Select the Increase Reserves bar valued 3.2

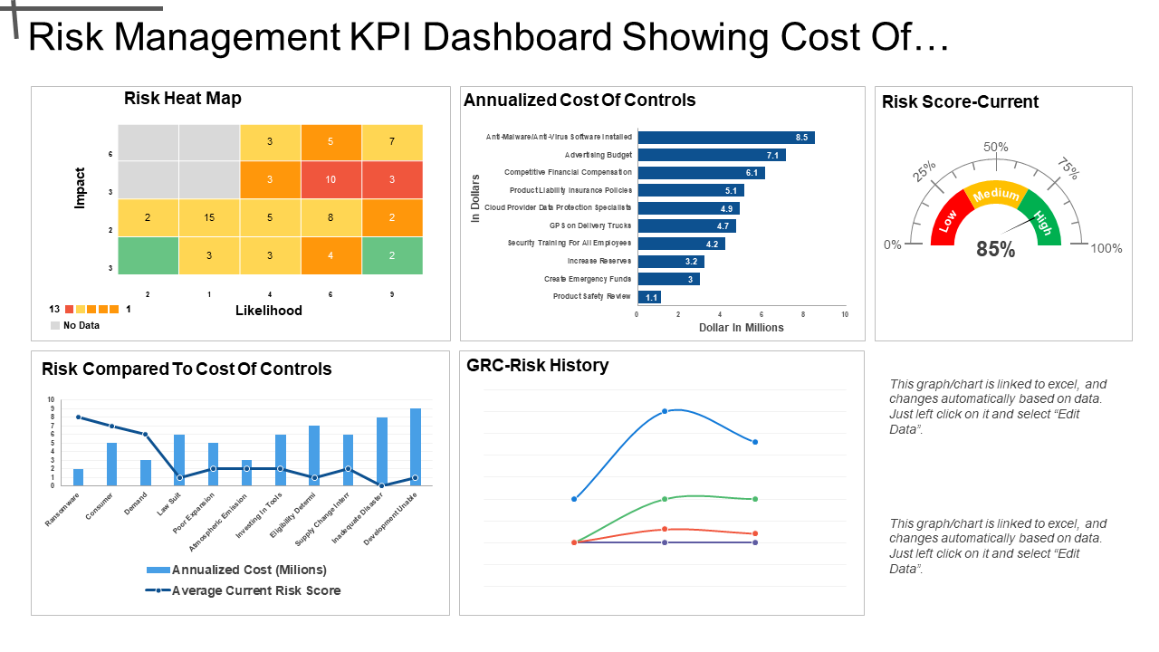click(x=671, y=261)
